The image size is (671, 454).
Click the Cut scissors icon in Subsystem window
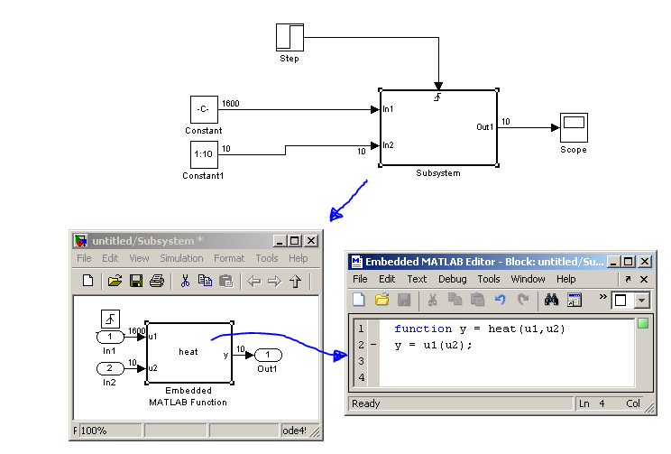pyautogui.click(x=185, y=281)
